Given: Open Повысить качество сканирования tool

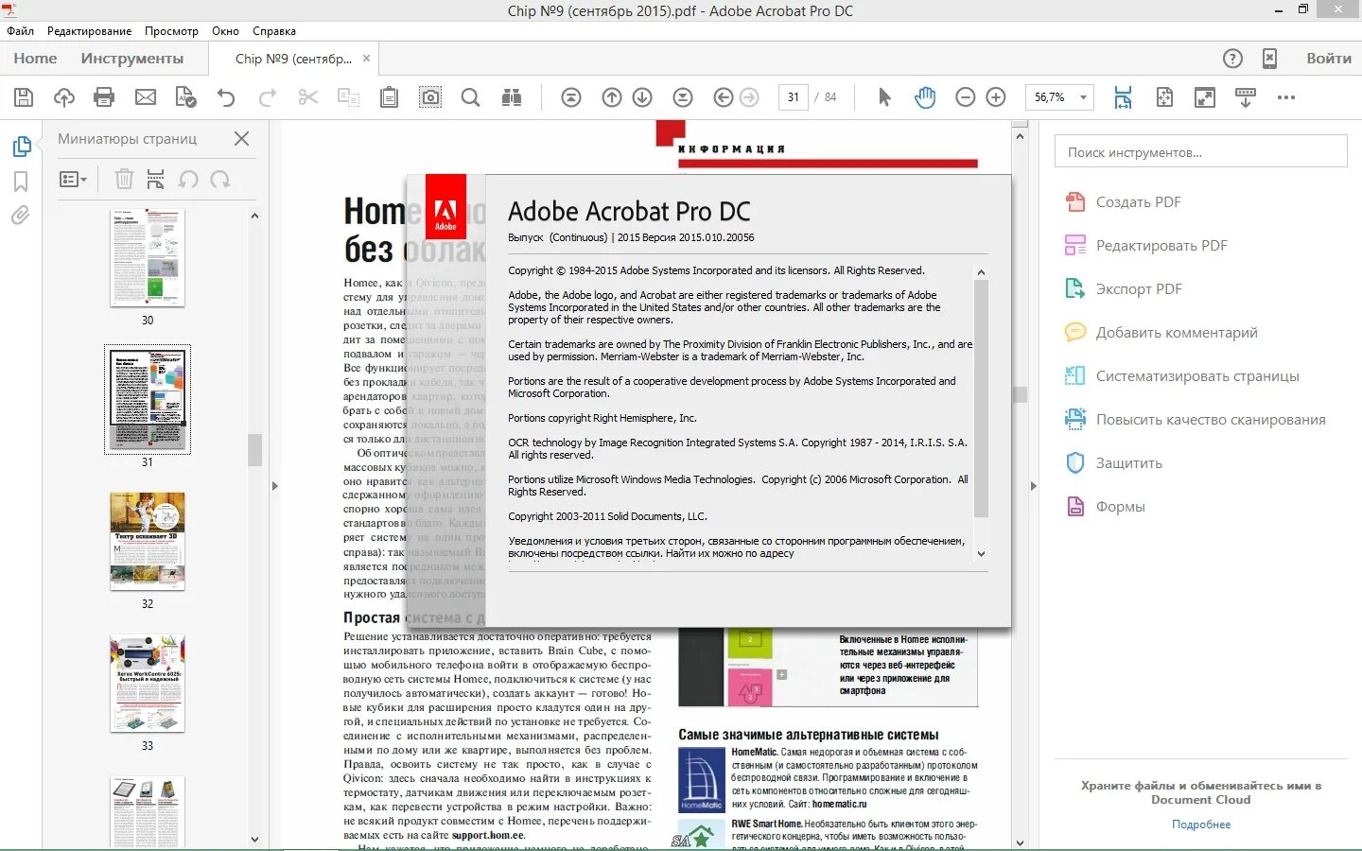Looking at the screenshot, I should pos(1196,420).
